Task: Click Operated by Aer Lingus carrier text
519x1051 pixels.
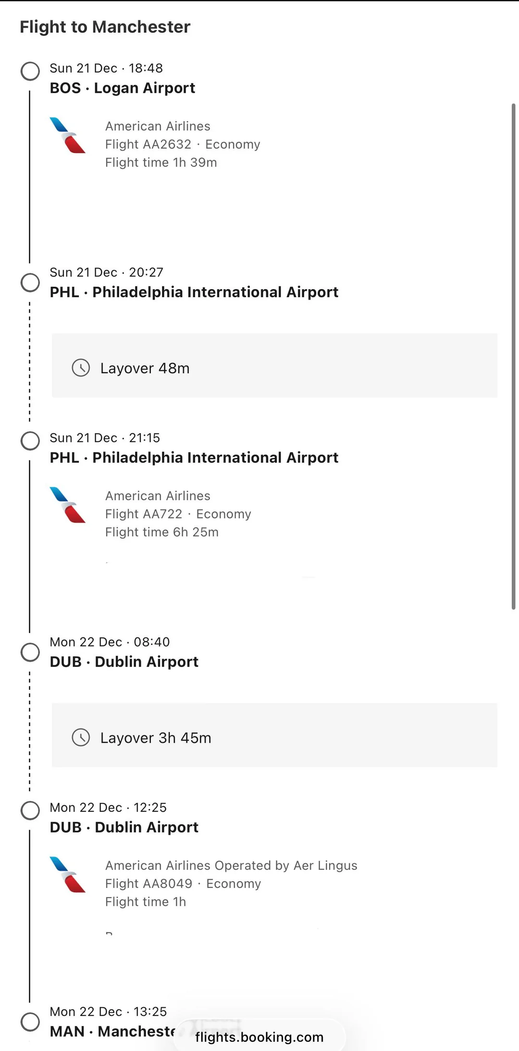Action: coord(286,865)
